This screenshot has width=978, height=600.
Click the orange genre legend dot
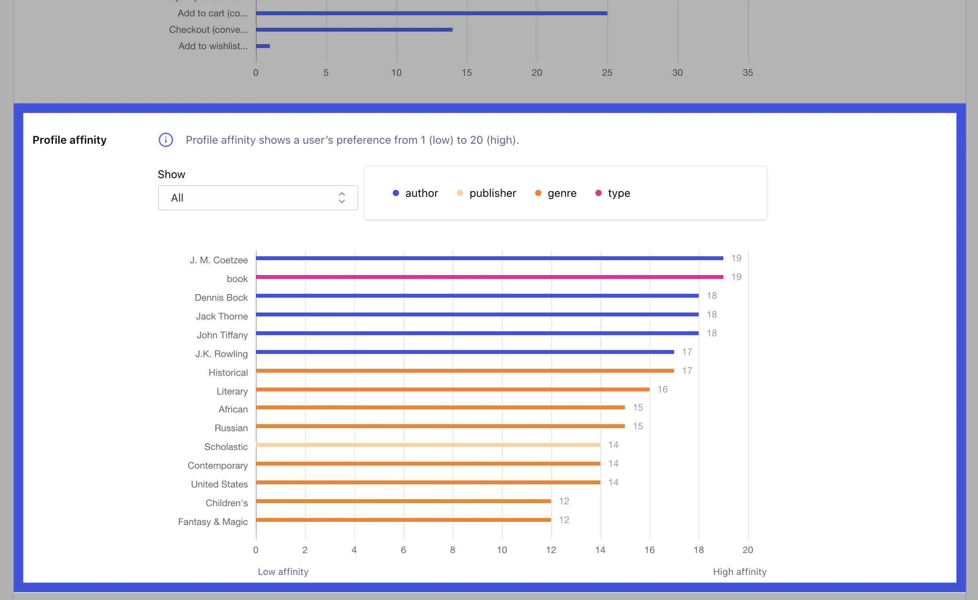(538, 193)
